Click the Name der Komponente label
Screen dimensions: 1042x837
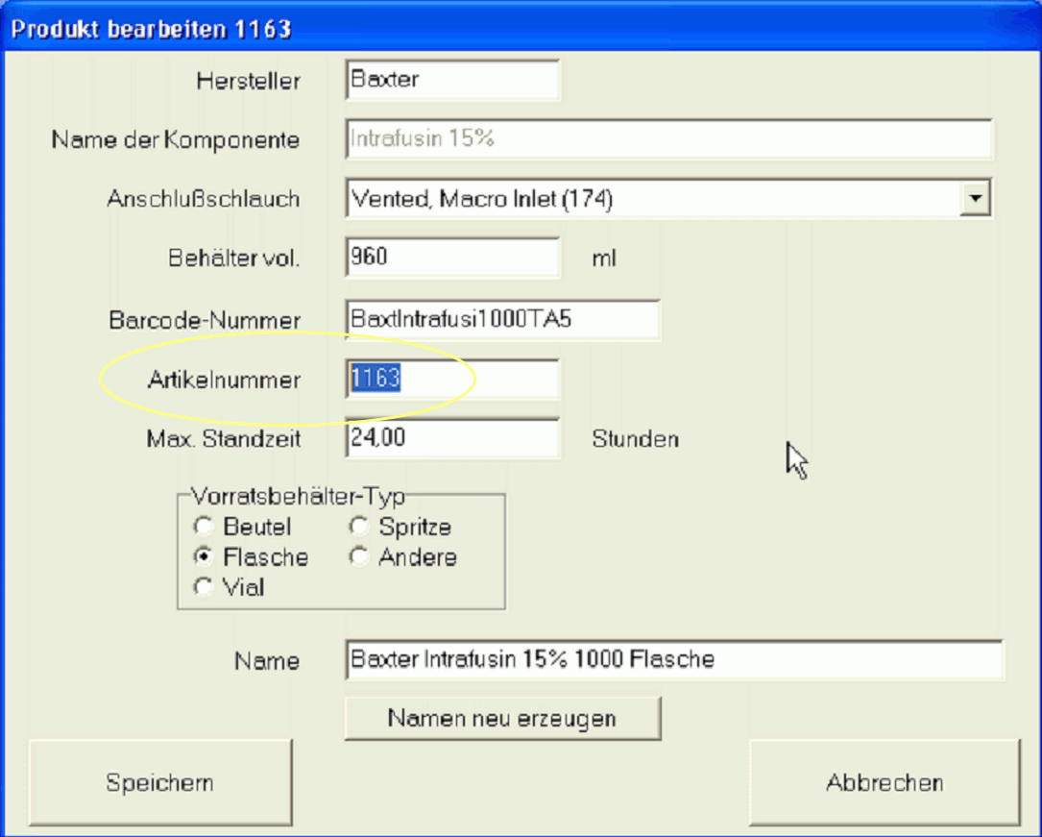point(176,140)
